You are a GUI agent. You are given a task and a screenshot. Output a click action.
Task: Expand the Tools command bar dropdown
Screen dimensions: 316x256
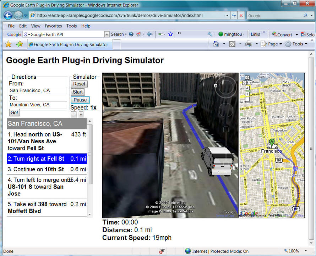coord(306,44)
